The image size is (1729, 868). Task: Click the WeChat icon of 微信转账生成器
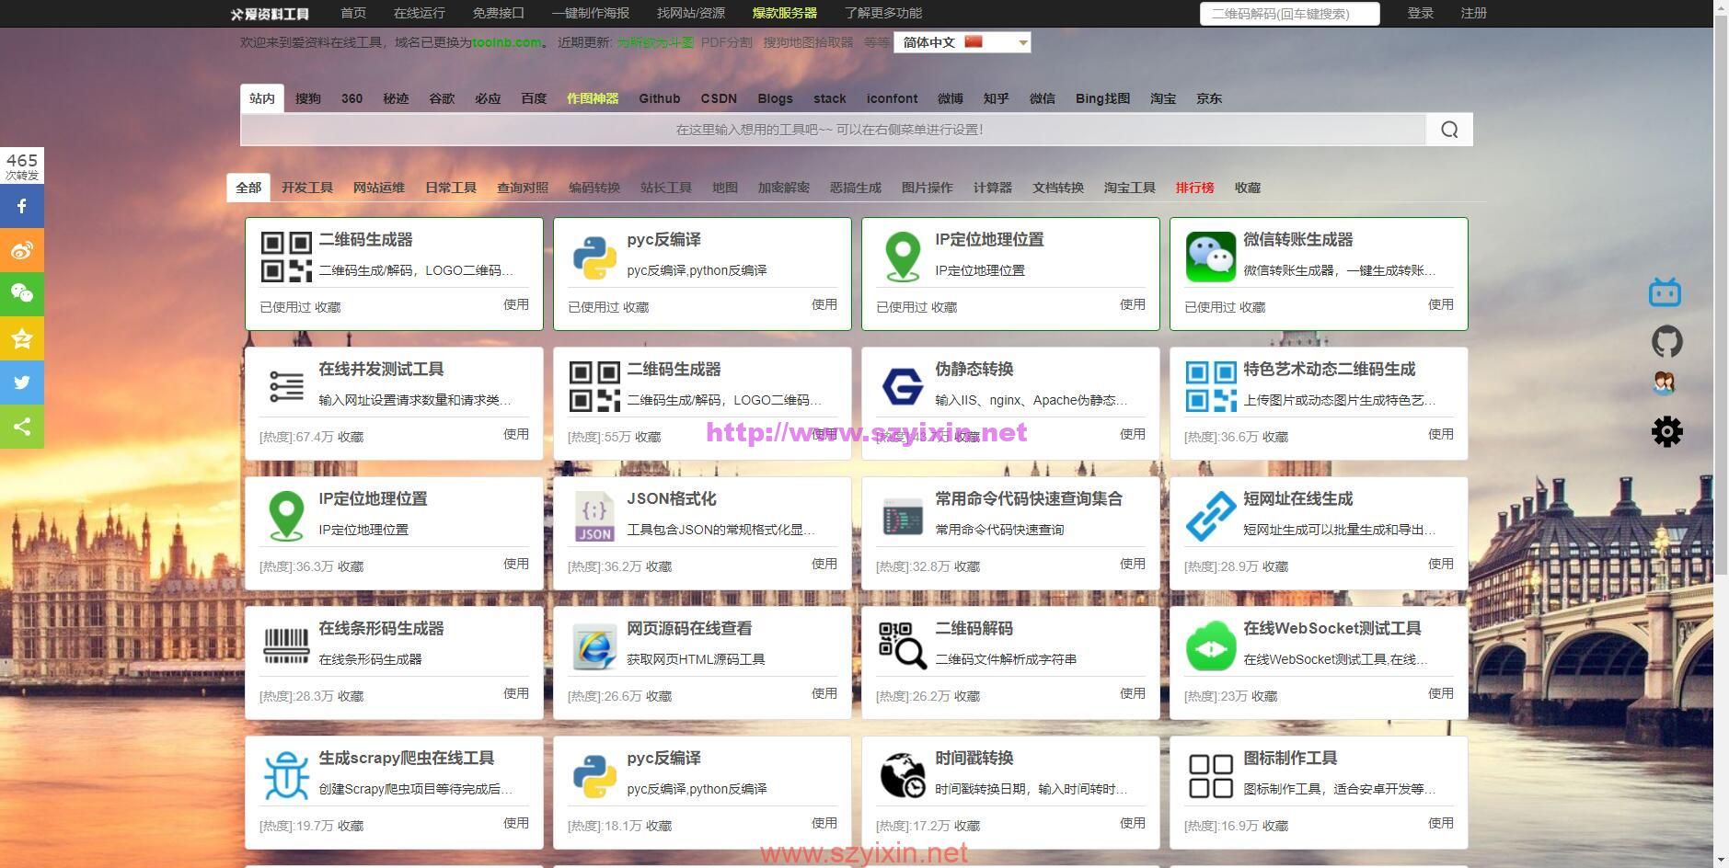pyautogui.click(x=1211, y=257)
